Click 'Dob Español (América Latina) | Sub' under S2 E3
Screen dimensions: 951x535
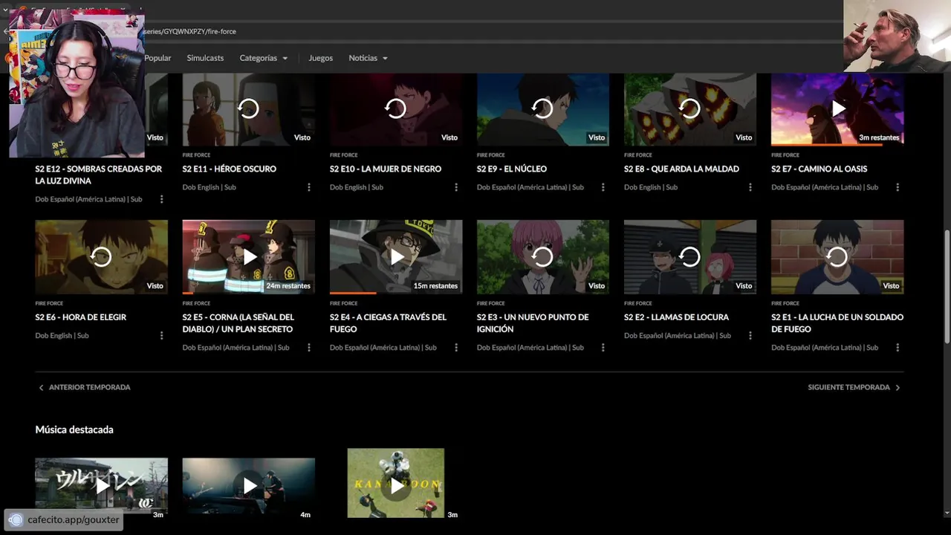[530, 348]
